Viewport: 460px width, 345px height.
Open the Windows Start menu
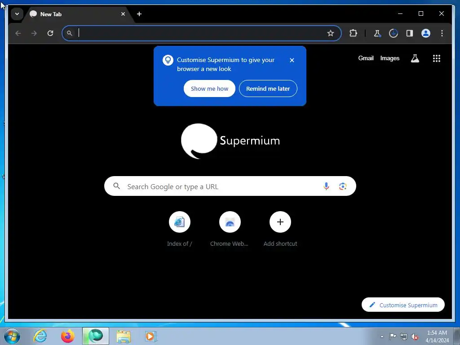[x=12, y=336]
